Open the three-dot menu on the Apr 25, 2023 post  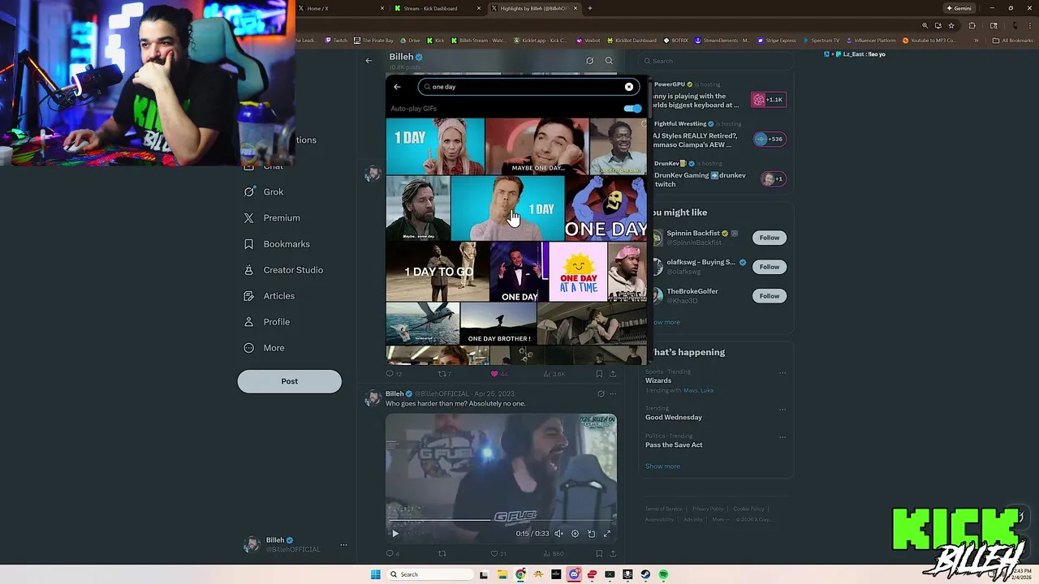tap(613, 394)
